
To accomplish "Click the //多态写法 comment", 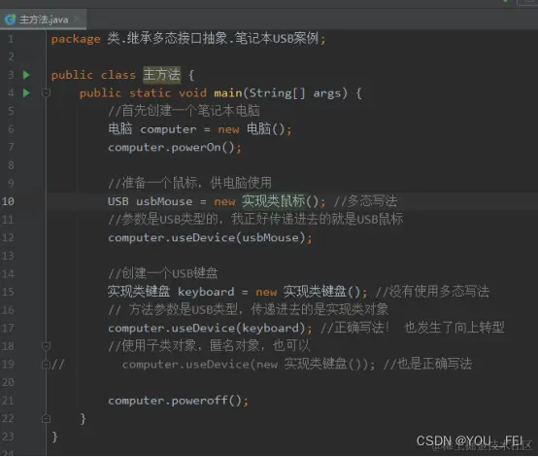I will [x=365, y=201].
